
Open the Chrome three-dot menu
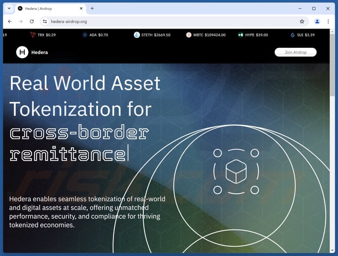pyautogui.click(x=328, y=21)
